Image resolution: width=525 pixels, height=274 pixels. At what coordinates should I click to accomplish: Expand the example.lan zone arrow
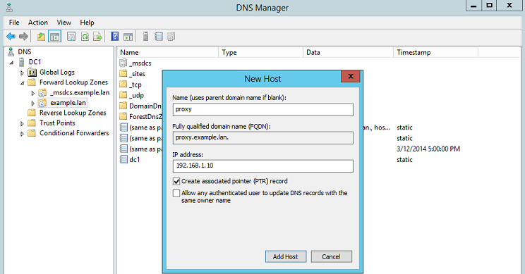(x=32, y=104)
